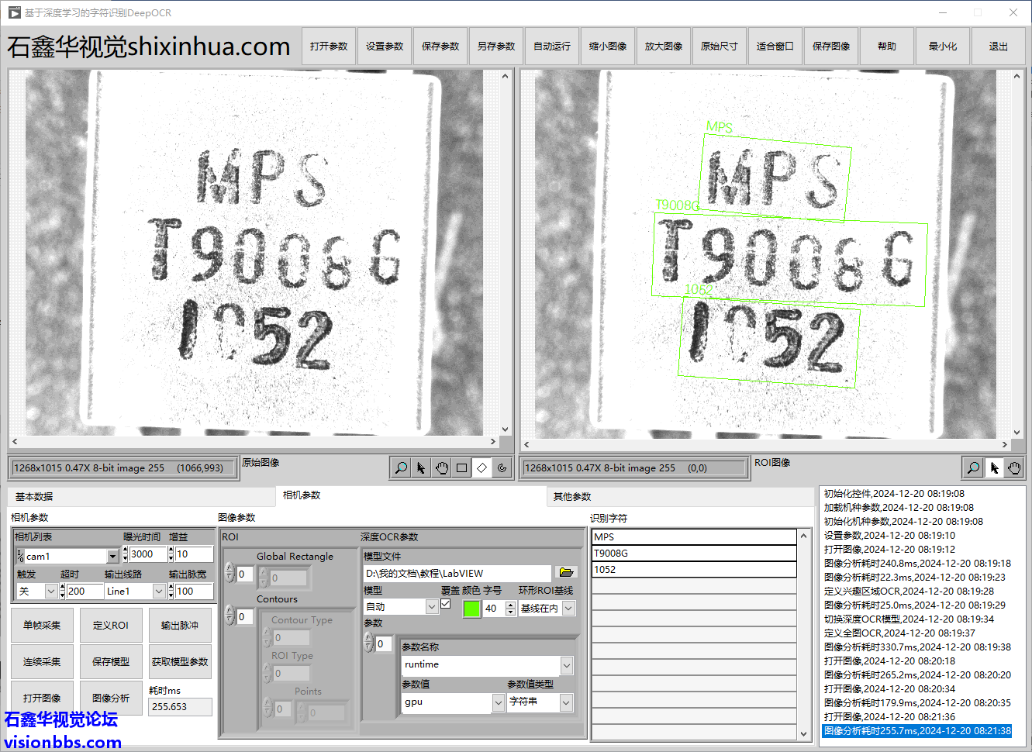
Task: Click the 另存参数 toolbar button
Action: 496,47
